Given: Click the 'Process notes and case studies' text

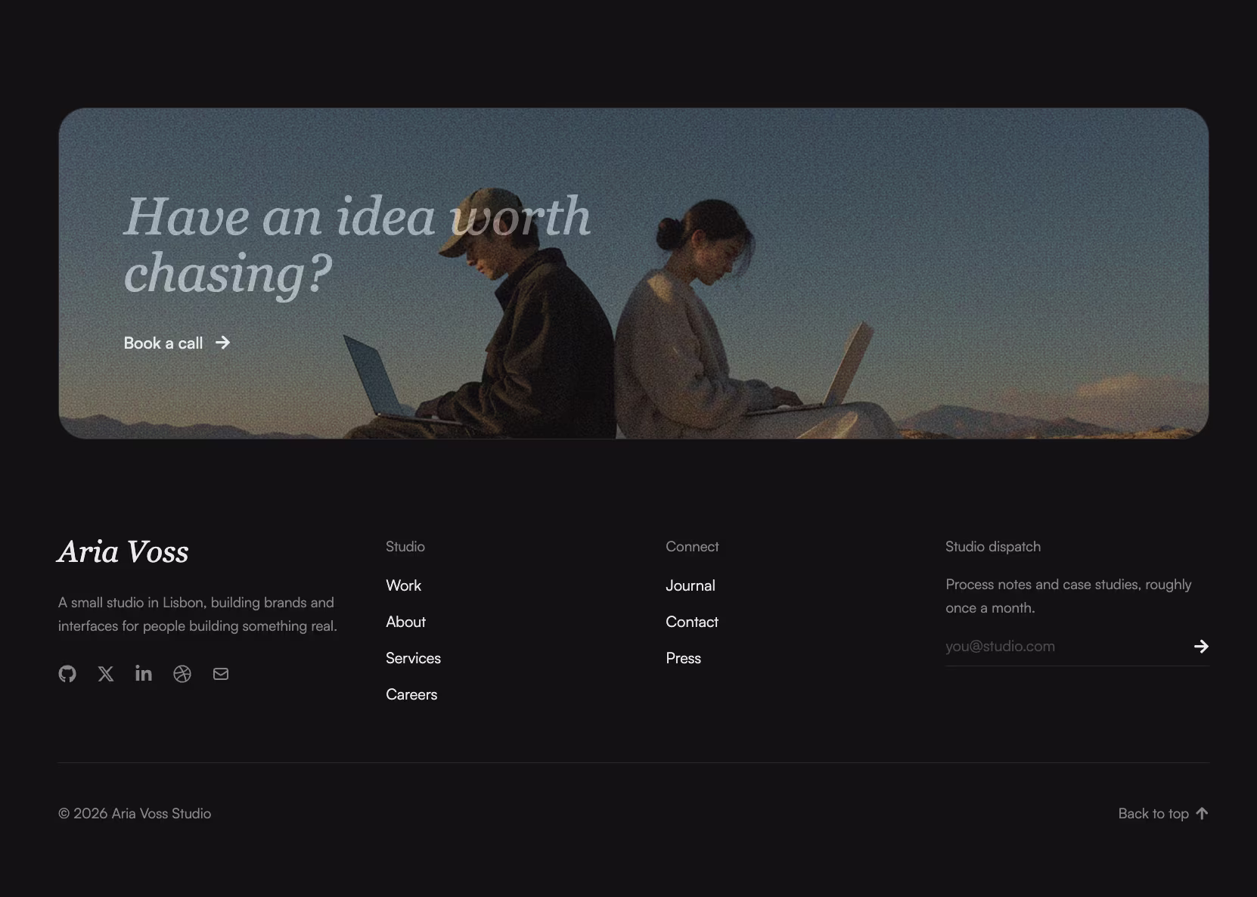Looking at the screenshot, I should [x=1069, y=596].
